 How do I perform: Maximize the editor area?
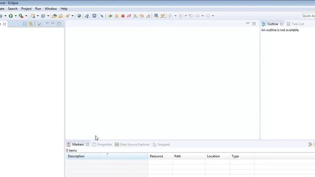pos(254,24)
